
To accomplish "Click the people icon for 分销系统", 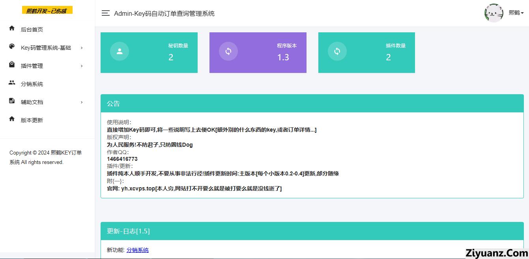I will tap(12, 83).
